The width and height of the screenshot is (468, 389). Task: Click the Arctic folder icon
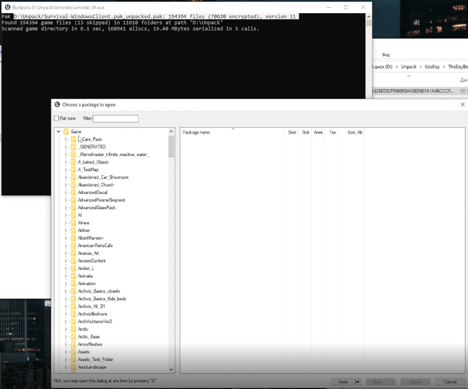tap(73, 329)
